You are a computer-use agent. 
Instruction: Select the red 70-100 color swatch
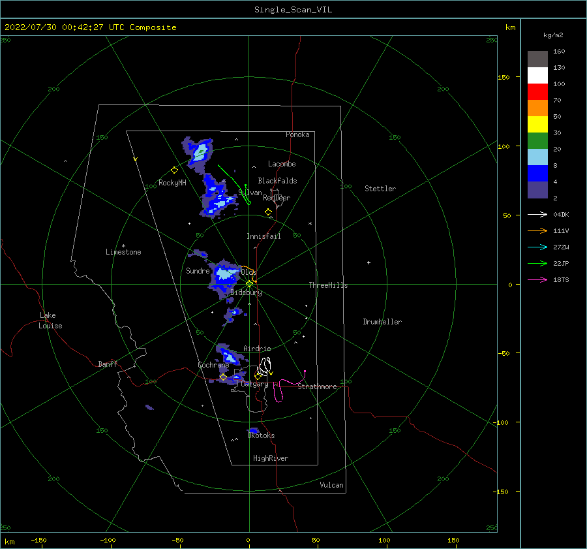point(537,92)
